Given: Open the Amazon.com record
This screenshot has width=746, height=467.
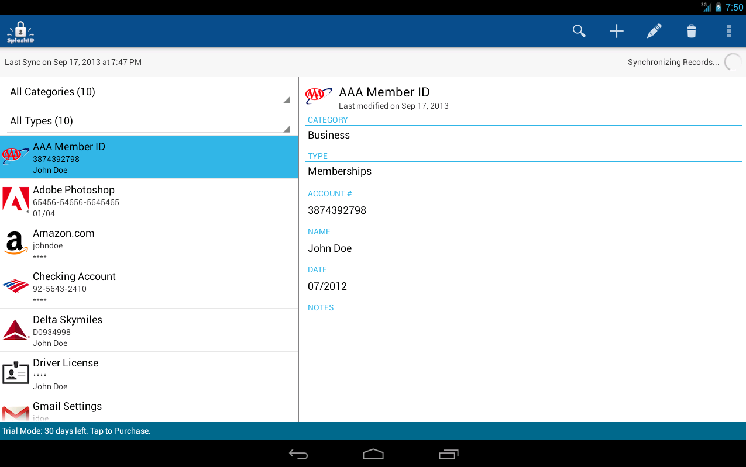Looking at the screenshot, I should (x=149, y=244).
